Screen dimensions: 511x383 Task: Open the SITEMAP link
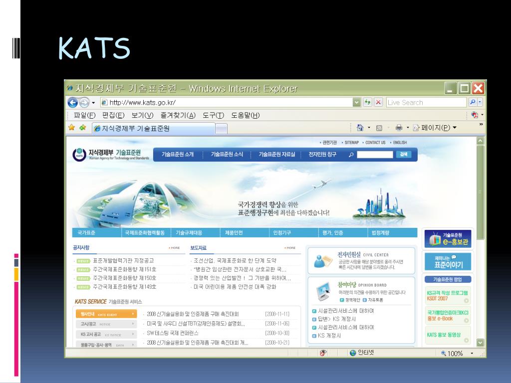pyautogui.click(x=351, y=143)
